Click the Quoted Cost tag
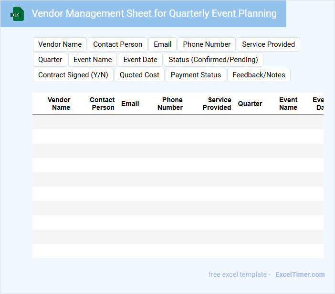 coord(139,75)
